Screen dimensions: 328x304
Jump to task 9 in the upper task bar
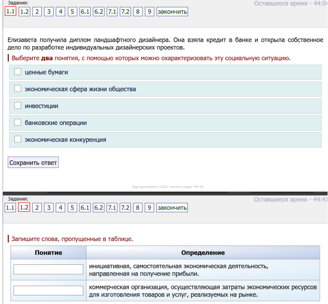coord(149,12)
